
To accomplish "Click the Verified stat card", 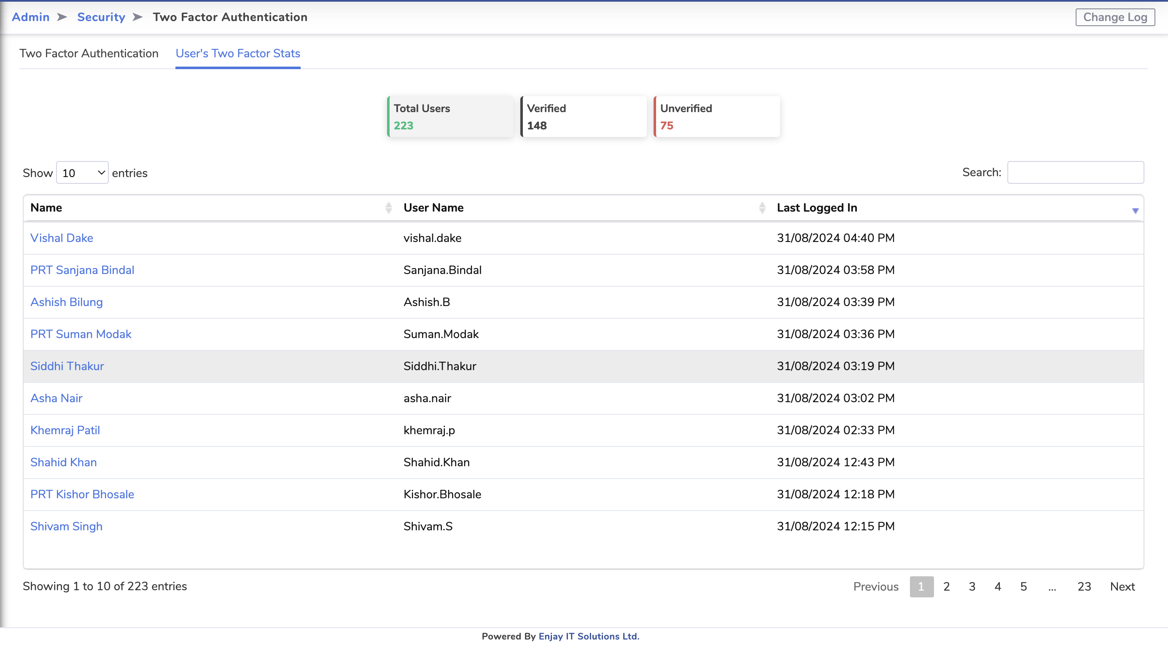I will point(584,116).
